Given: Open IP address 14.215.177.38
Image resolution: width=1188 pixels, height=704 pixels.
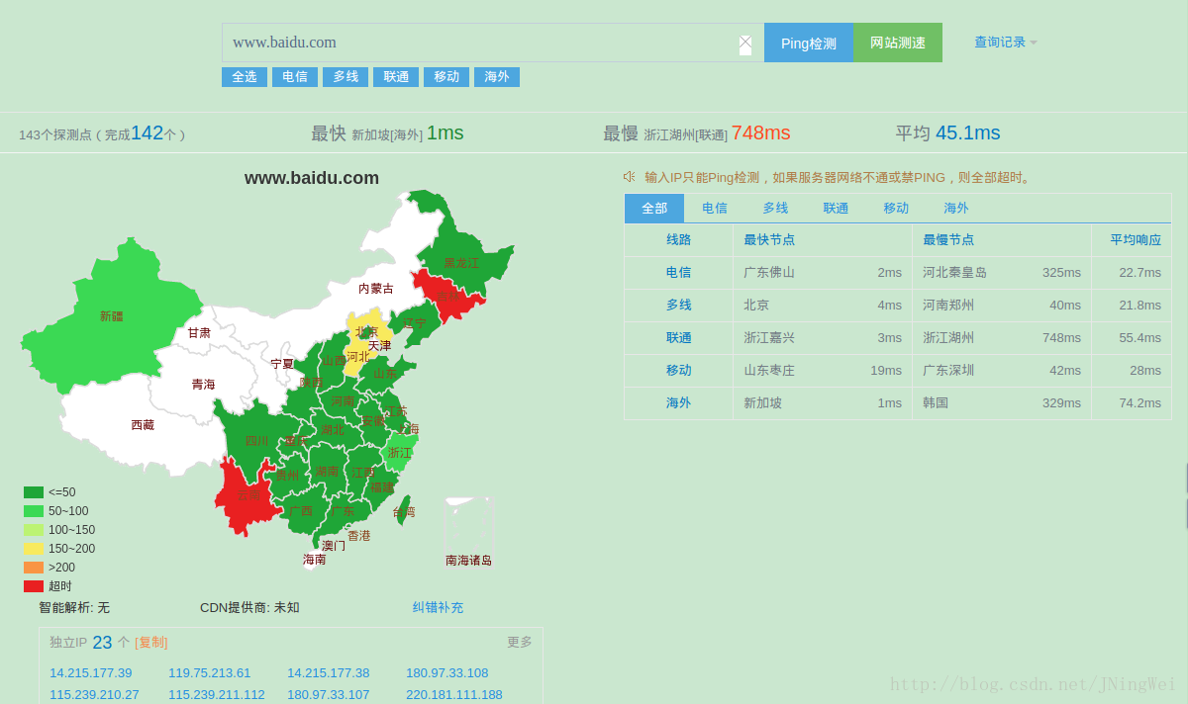Looking at the screenshot, I should pos(329,673).
